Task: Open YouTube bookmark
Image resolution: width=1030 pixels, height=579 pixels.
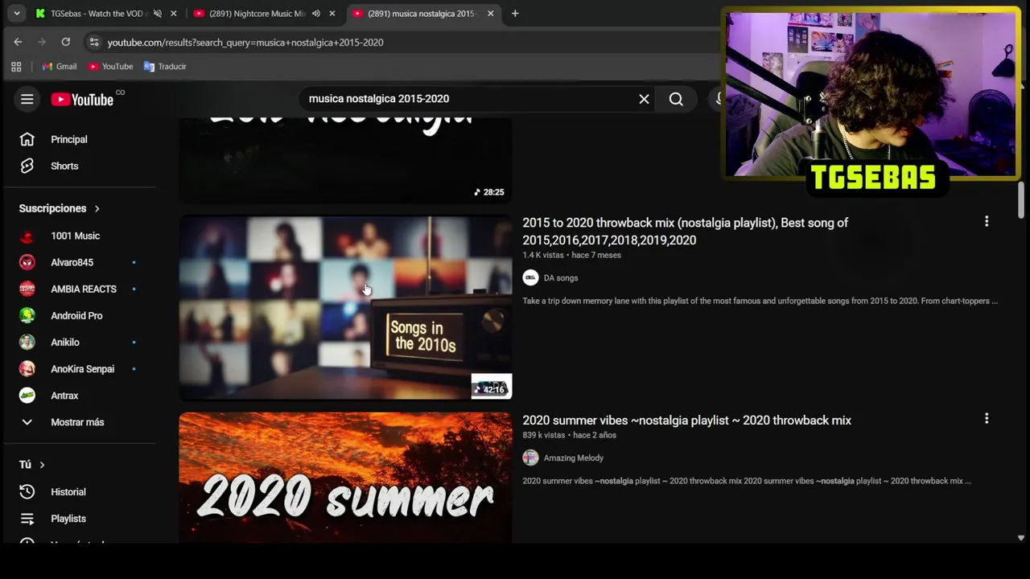Action: coord(111,67)
